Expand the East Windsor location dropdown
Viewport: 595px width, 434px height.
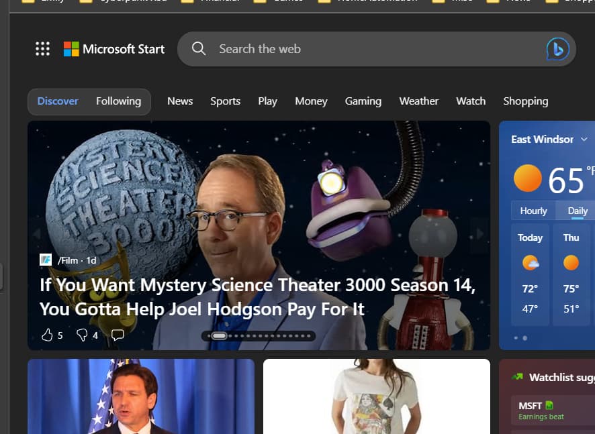coord(584,139)
